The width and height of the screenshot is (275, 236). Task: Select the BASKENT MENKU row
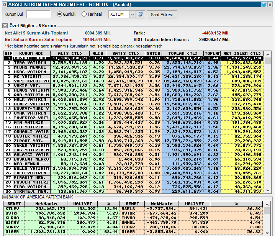point(133,159)
